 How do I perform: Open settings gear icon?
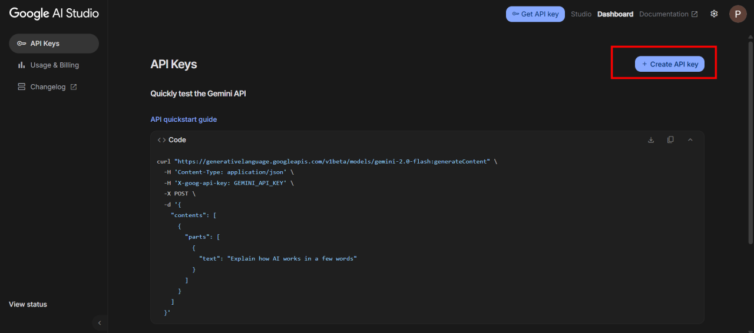click(714, 14)
